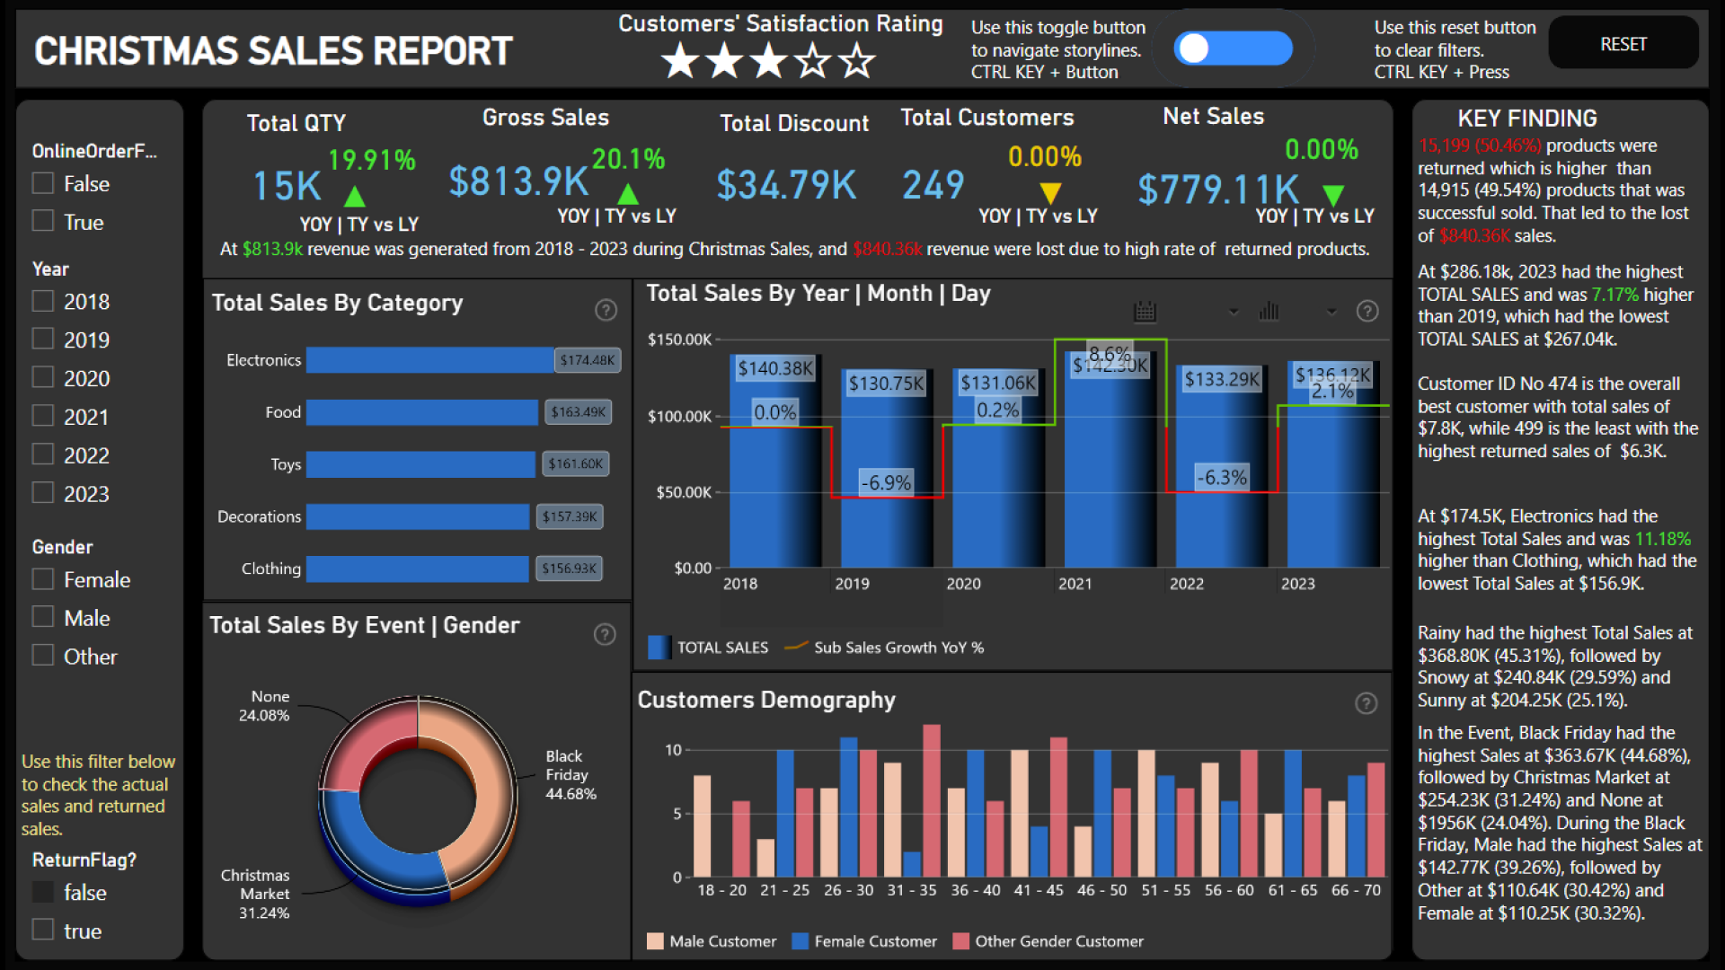Click the KEY FINDING heading
Screen dimensions: 1725x970
click(x=1527, y=119)
